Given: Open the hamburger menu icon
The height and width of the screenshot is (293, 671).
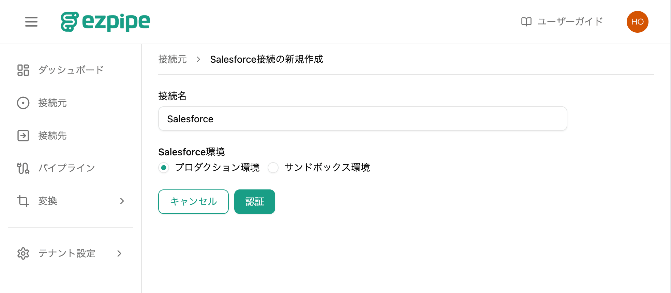Looking at the screenshot, I should (31, 22).
